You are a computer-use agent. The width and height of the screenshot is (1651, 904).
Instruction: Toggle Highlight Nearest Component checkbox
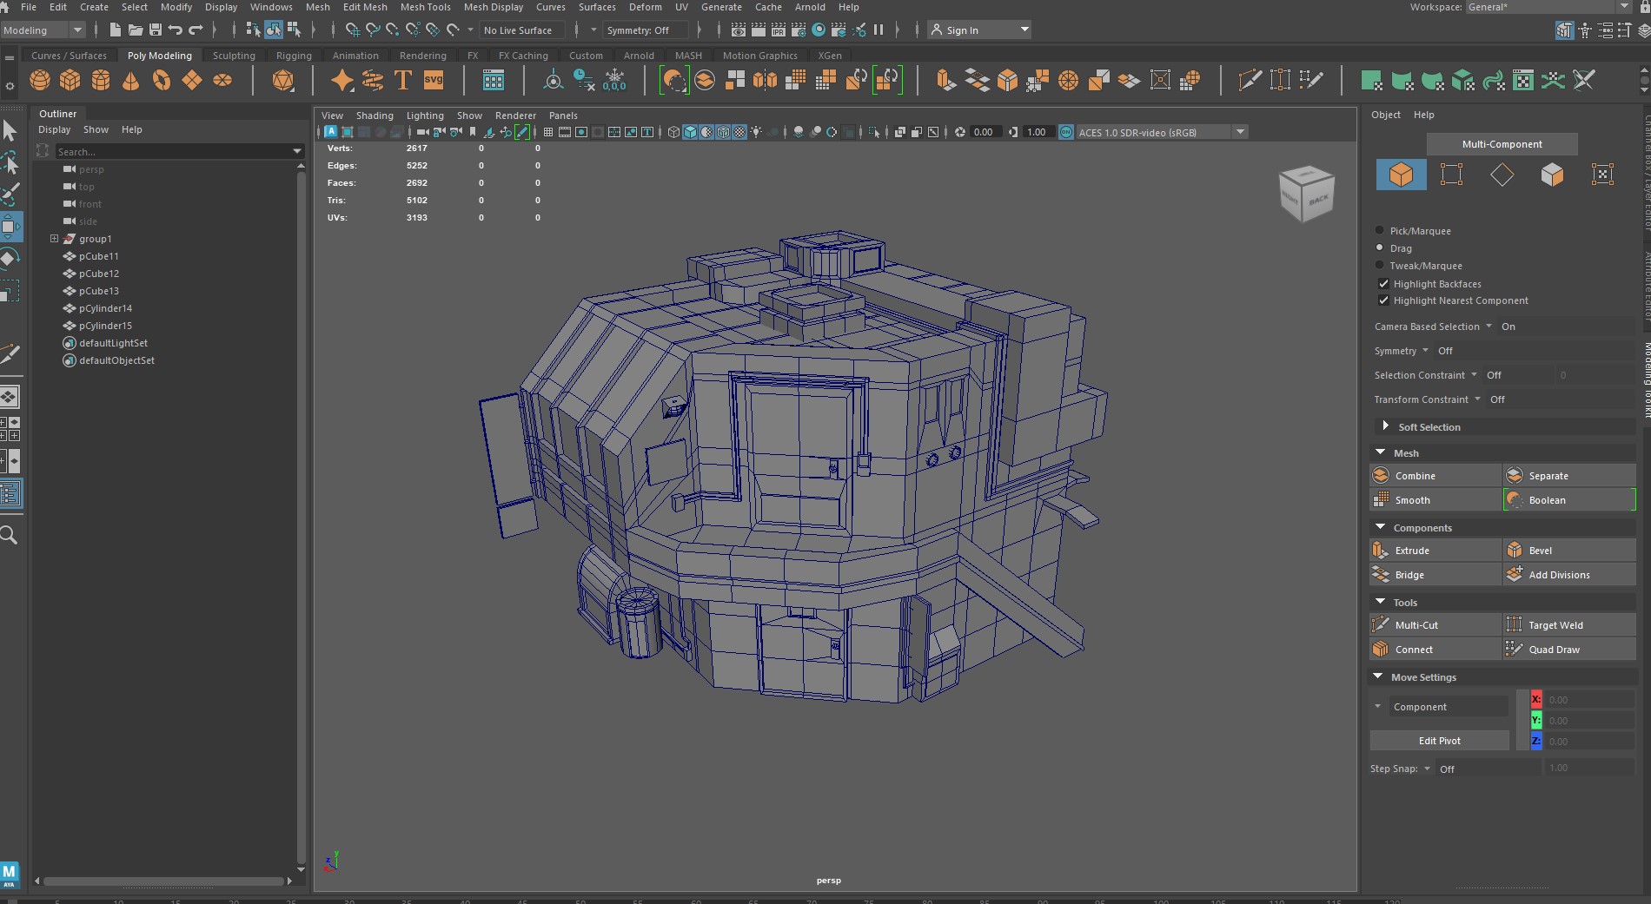pyautogui.click(x=1383, y=300)
